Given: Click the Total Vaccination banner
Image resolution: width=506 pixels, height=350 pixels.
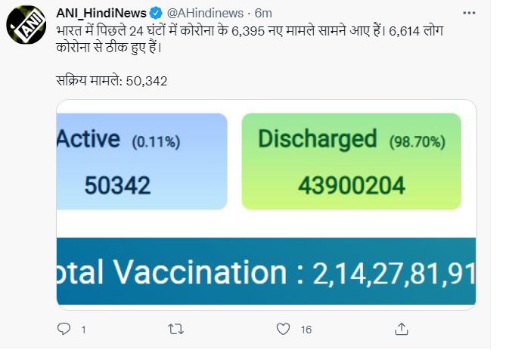Looking at the screenshot, I should 266,272.
